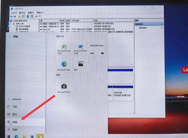Open the 查看(V) menu
Screen dimensions: 188x138
(31, 13)
